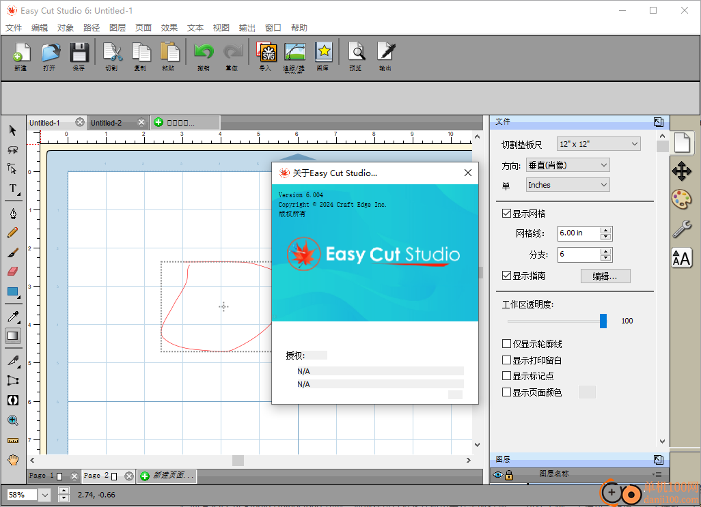
Task: Decrease the 分支 stepper value
Action: pos(606,258)
